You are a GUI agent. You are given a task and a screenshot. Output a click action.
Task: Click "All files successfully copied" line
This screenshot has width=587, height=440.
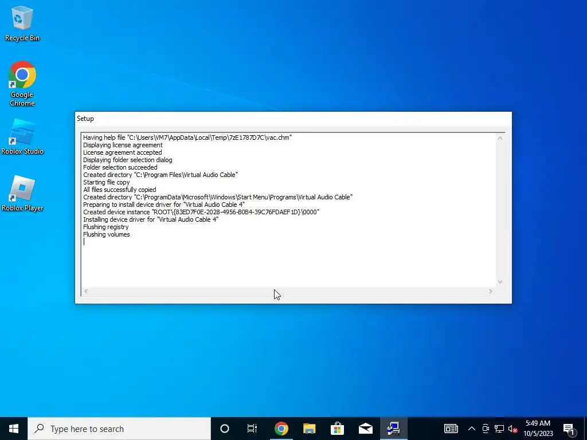[119, 190]
